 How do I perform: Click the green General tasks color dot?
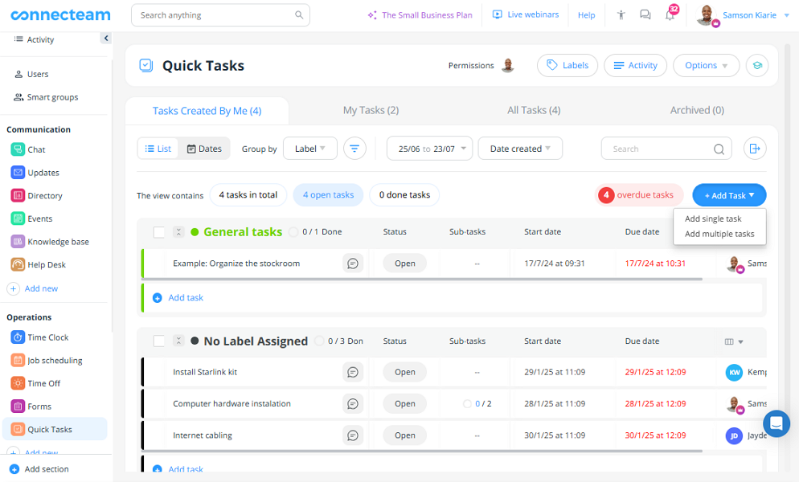(x=195, y=232)
